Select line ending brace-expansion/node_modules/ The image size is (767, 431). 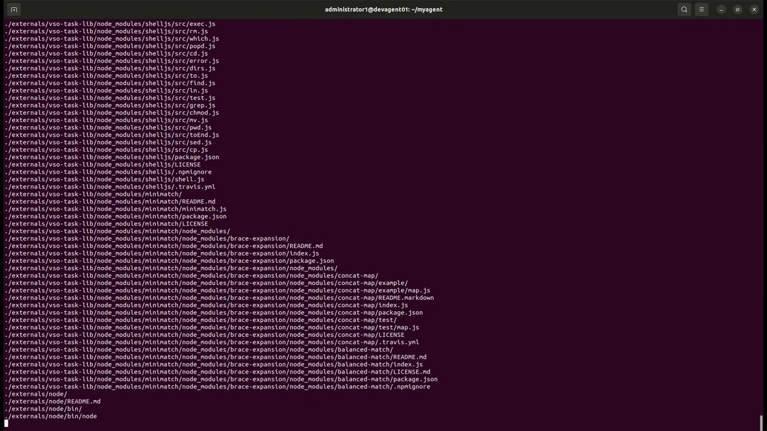click(171, 268)
